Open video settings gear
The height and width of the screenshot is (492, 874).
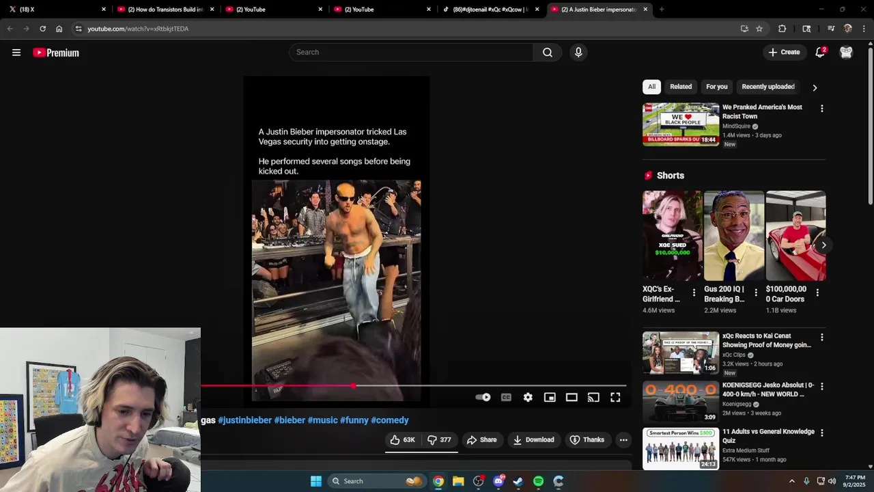[x=528, y=397]
